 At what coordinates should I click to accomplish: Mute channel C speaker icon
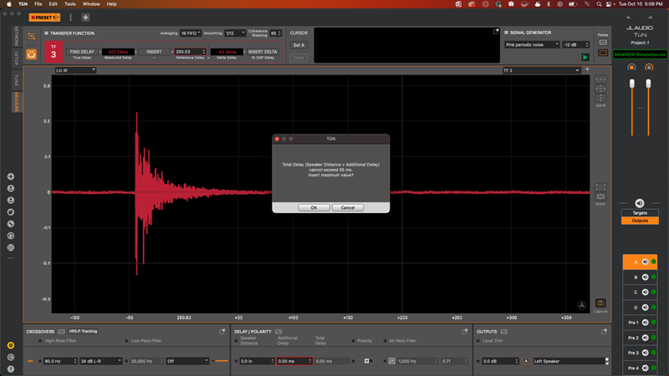645,292
